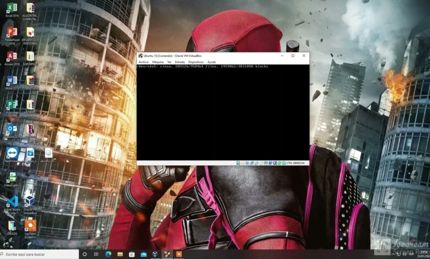The height and width of the screenshot is (259, 430).
Task: Click the Cortana circle on taskbar
Action: [x=84, y=255]
